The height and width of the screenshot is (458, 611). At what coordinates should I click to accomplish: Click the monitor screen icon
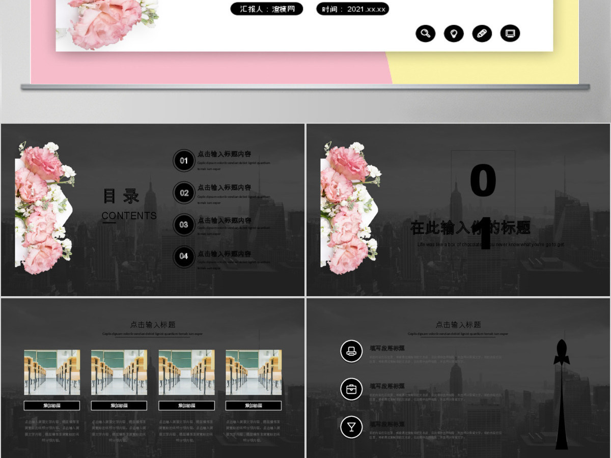pos(510,34)
